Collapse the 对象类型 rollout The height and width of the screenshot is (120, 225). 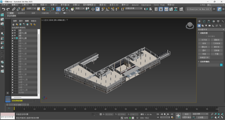(204, 33)
